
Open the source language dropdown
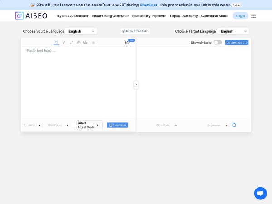(x=81, y=31)
